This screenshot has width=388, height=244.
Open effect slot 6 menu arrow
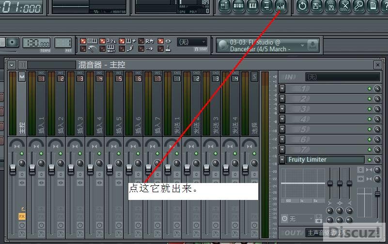tap(282, 139)
